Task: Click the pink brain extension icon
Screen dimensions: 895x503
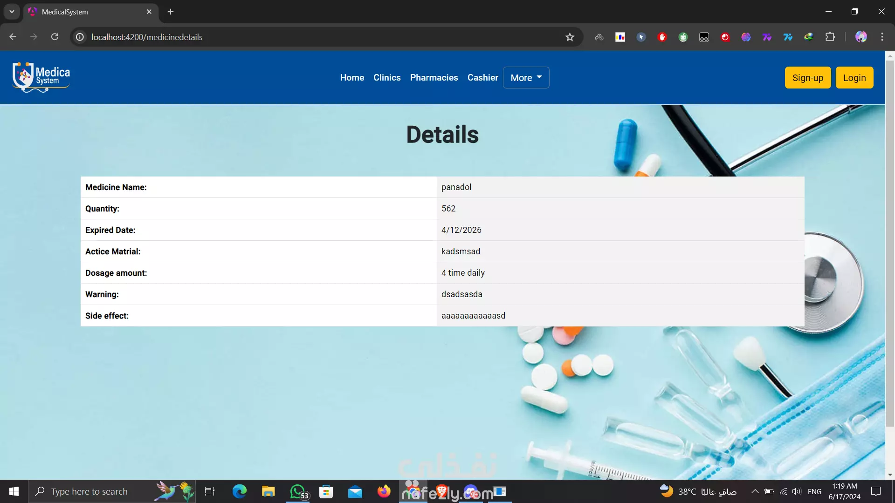Action: tap(746, 37)
